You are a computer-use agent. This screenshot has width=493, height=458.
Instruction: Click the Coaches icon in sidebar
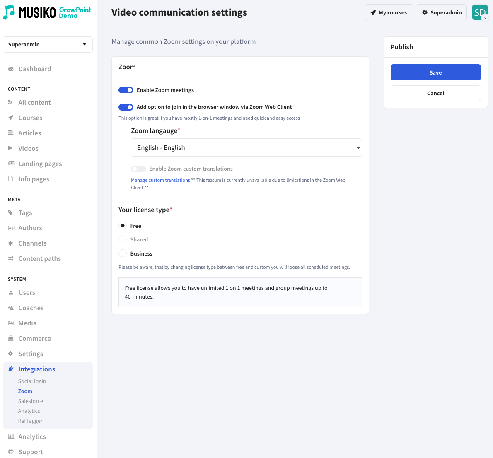coord(11,308)
